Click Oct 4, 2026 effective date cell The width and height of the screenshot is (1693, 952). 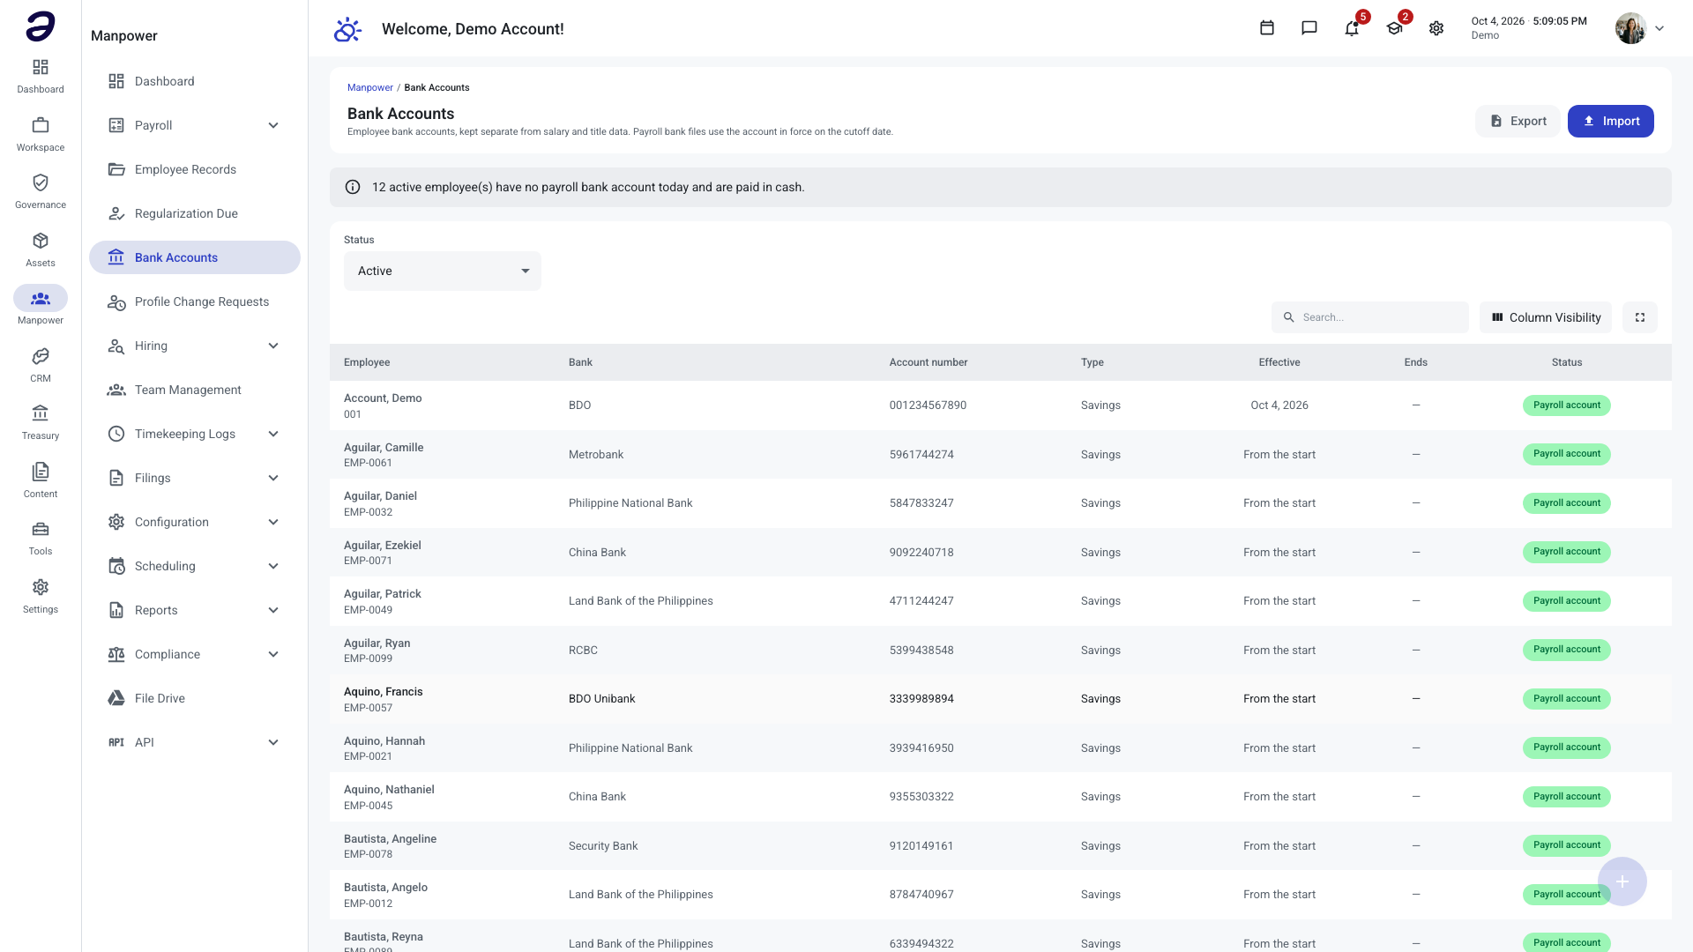[1279, 405]
